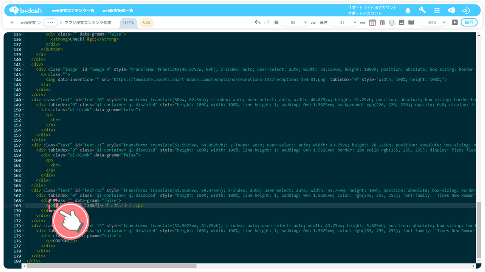The width and height of the screenshot is (485, 272).
Task: Open the 高さ height value dropdown
Action: (x=344, y=22)
